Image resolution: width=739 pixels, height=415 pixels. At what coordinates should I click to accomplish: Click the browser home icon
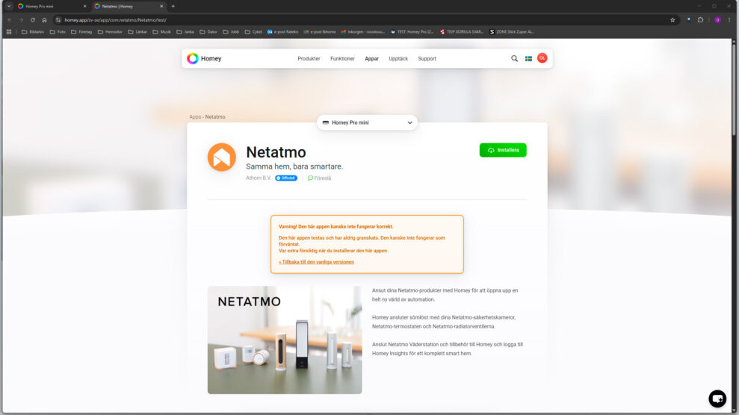point(44,19)
